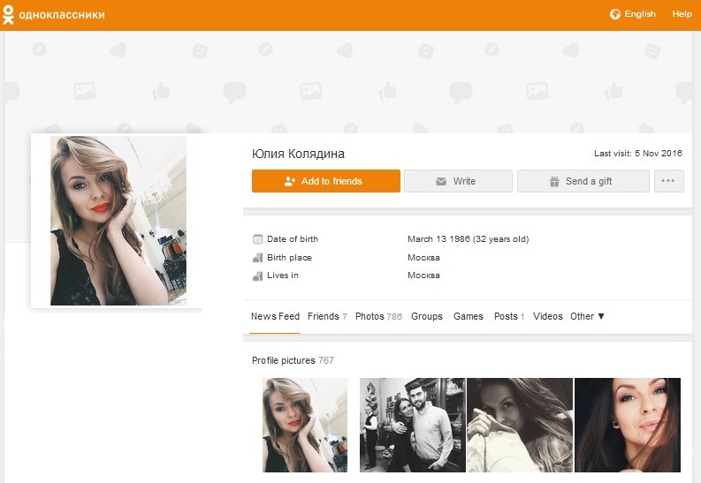Click the calendar icon beside Date of birth

tap(257, 239)
